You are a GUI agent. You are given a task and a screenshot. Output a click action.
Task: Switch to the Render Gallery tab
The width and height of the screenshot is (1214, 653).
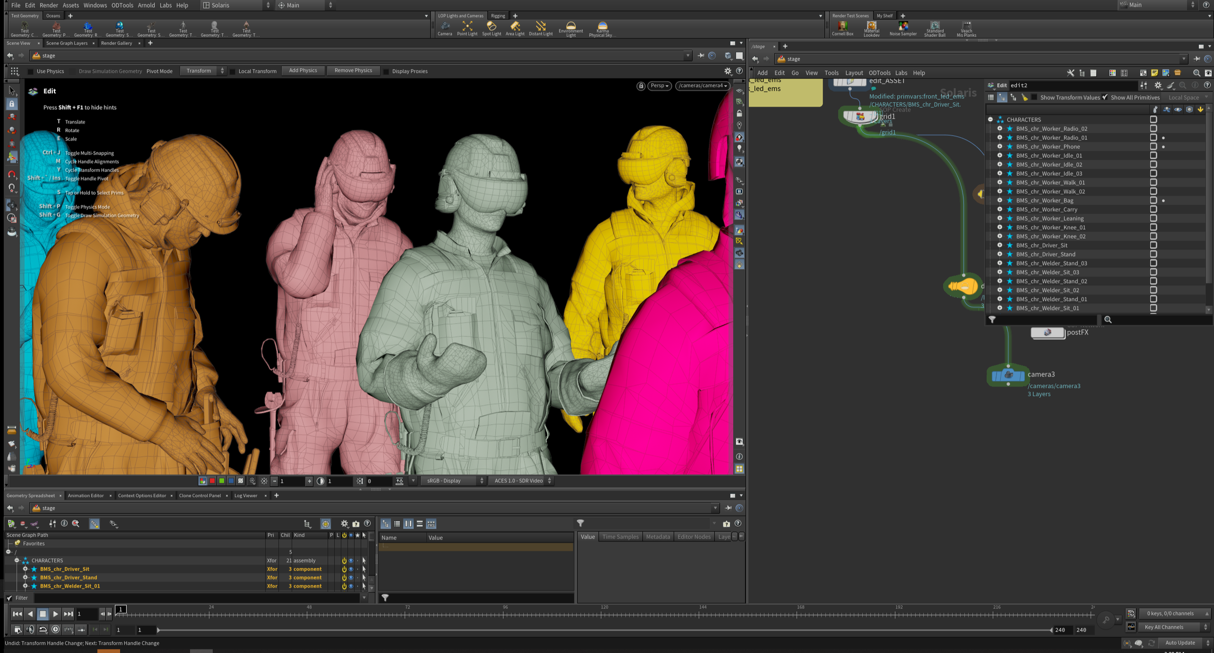(x=117, y=43)
